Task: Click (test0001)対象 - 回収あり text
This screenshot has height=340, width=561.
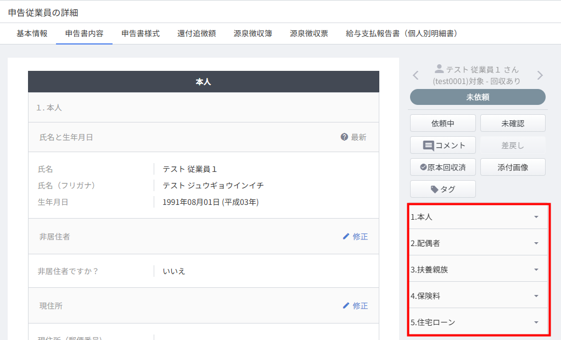Action: 476,81
